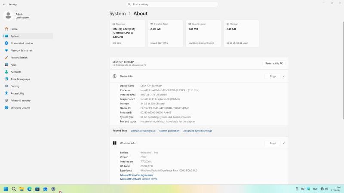This screenshot has height=193, width=344.
Task: Open Bluetooth & devices settings
Action: 28,43
